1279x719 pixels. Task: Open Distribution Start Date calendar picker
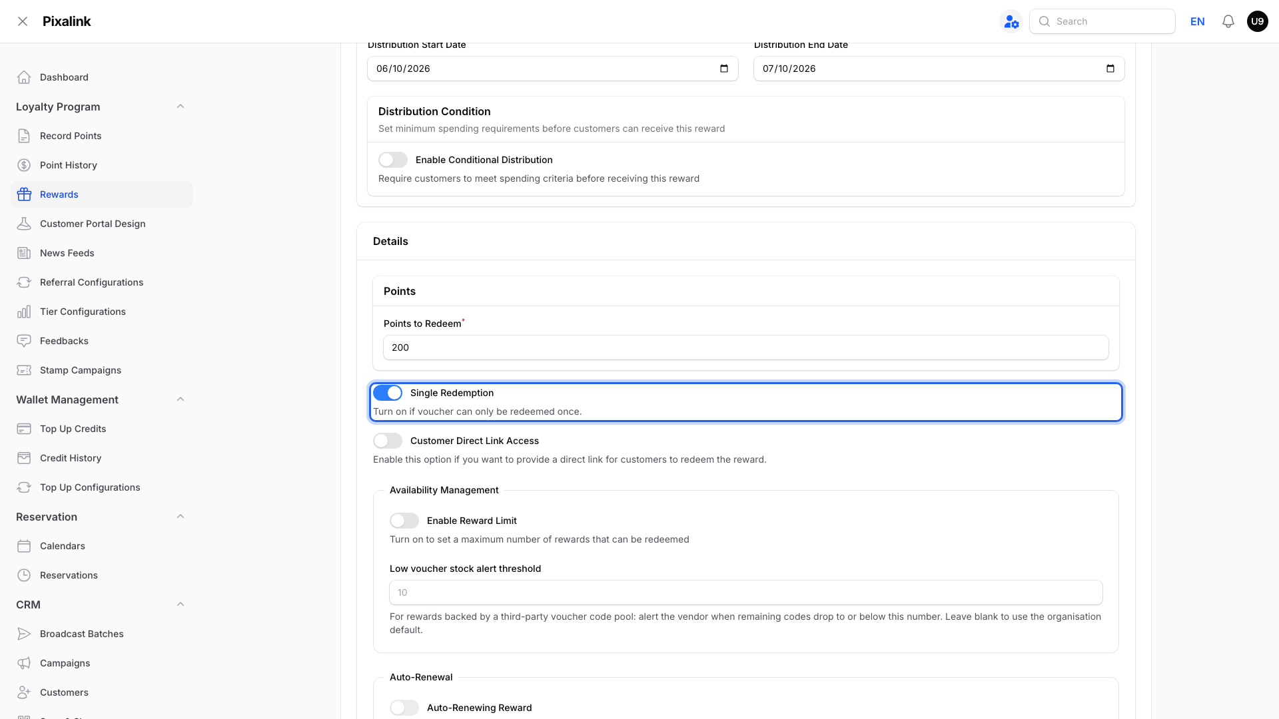pyautogui.click(x=724, y=69)
